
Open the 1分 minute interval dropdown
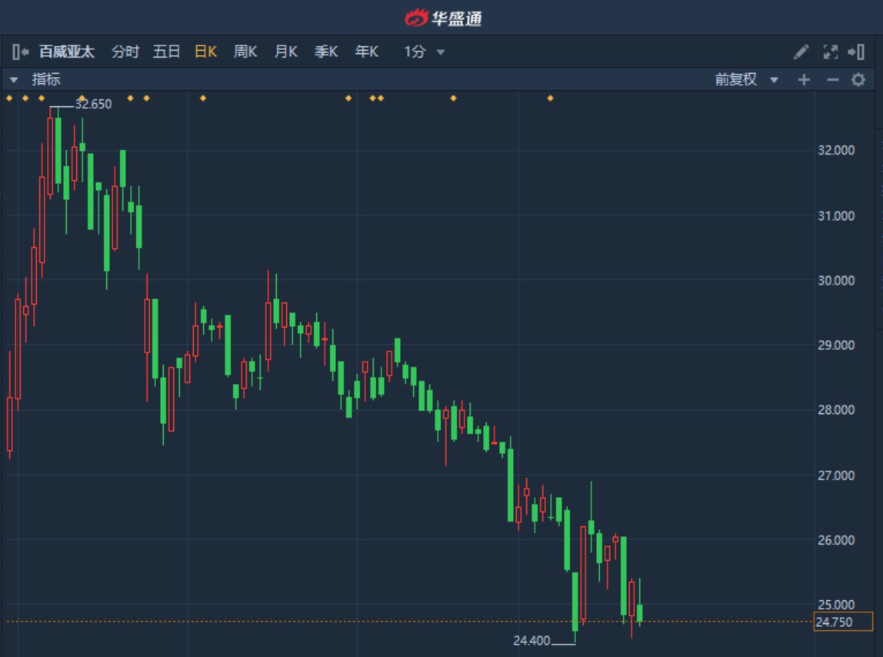424,52
